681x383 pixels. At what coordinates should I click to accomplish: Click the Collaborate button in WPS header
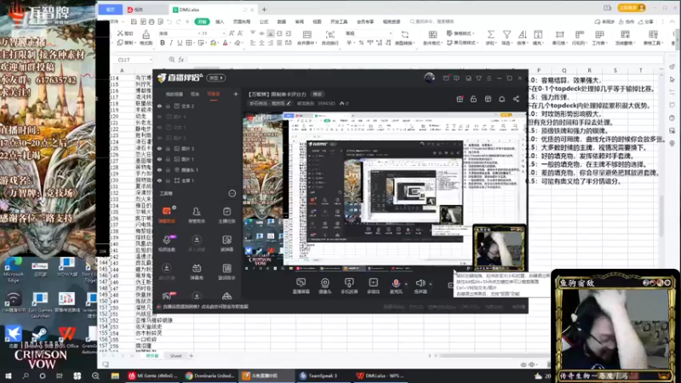coord(627,22)
